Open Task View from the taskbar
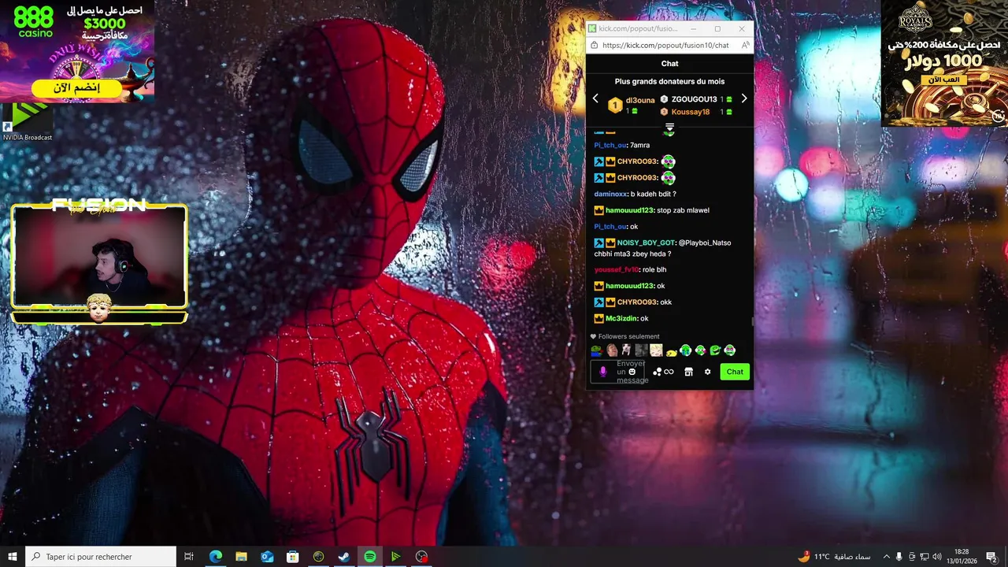Screen dimensions: 1008x567 click(189, 557)
